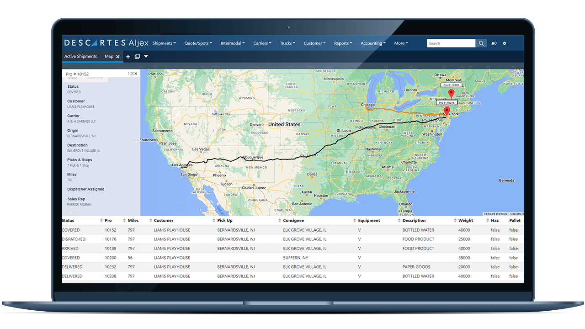Click Pro #: 10200 map label
The height and width of the screenshot is (329, 585).
point(451,85)
